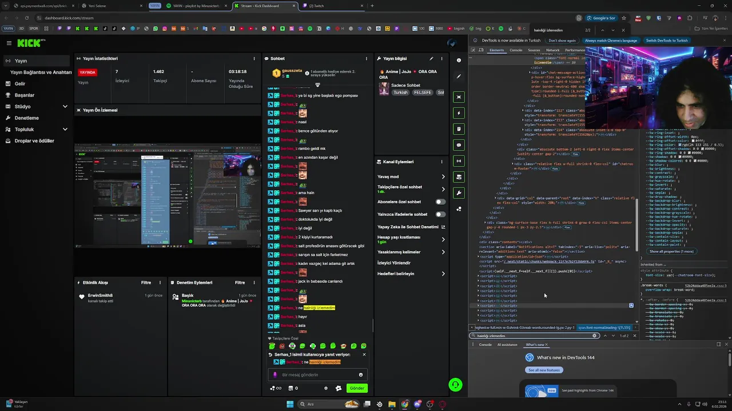Expand Yasaklanmış kelimeler settings
The height and width of the screenshot is (411, 732).
tap(443, 252)
